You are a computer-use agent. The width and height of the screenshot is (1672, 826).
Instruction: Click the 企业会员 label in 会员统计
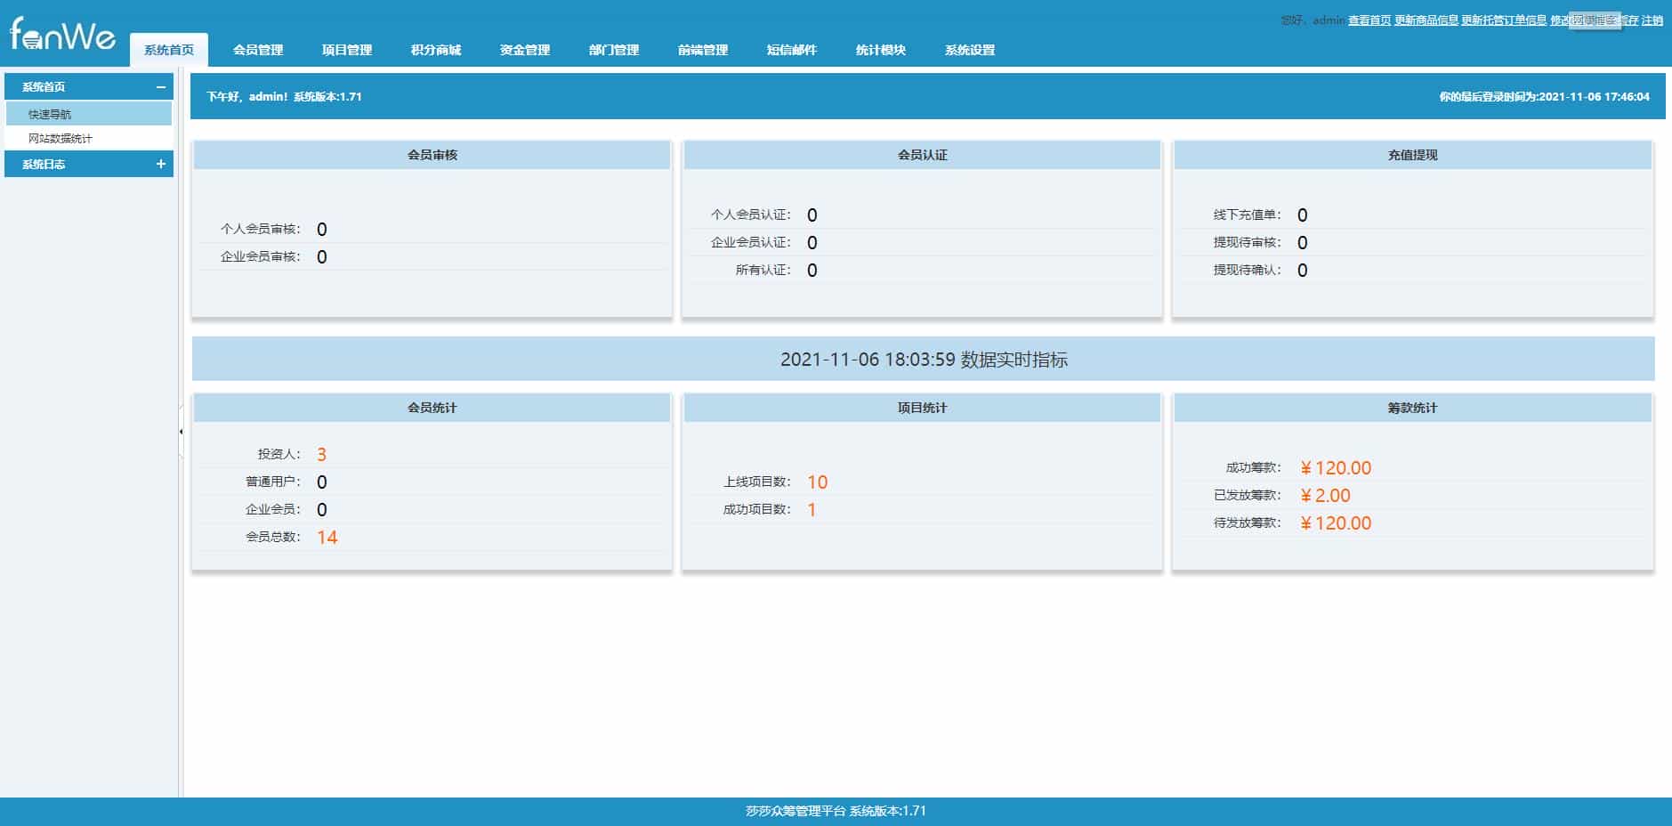[273, 510]
